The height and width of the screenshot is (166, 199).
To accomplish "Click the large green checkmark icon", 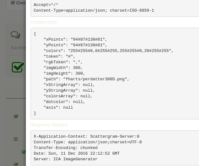I will tap(18, 66).
